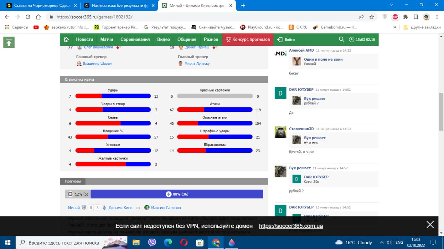Click the draw prediction icon at 12%
Screen dimensions: 444x249
pyautogui.click(x=70, y=194)
